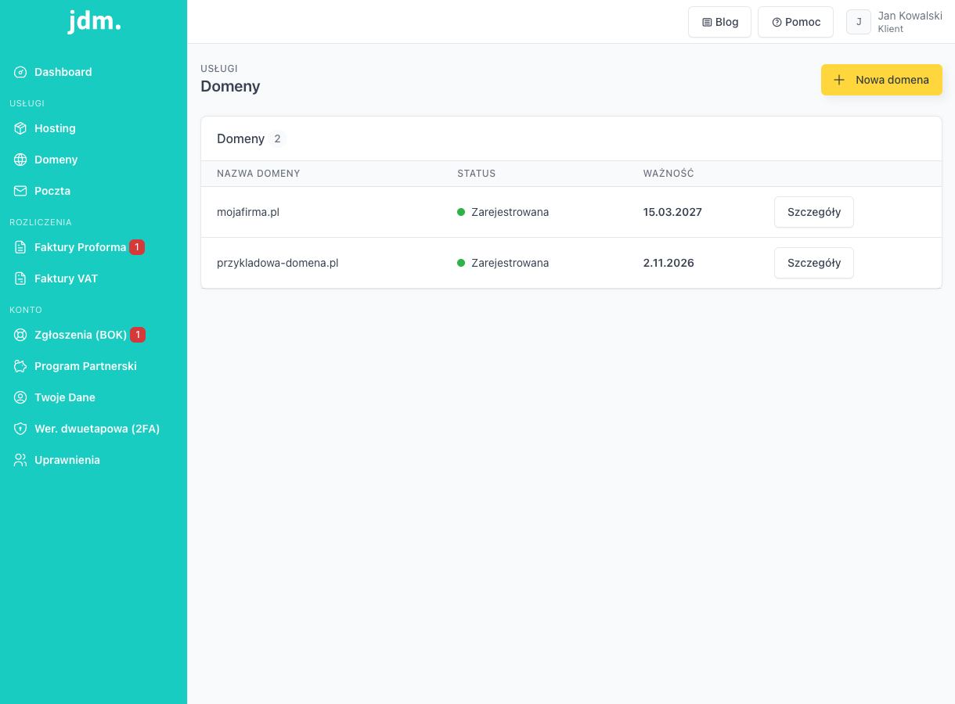Click the Status column header
955x704 pixels.
tap(477, 174)
